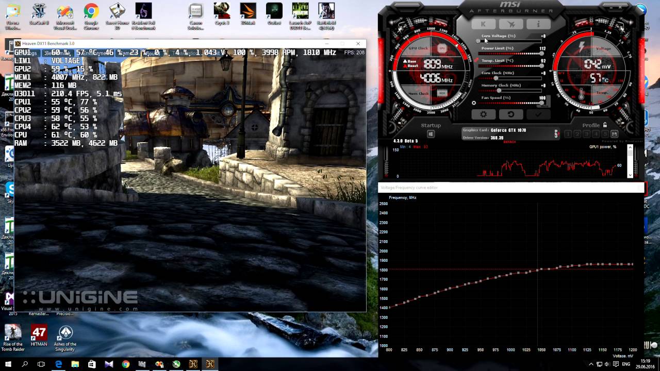The width and height of the screenshot is (660, 371).
Task: Adjust the Power Limit slider
Action: coord(510,53)
